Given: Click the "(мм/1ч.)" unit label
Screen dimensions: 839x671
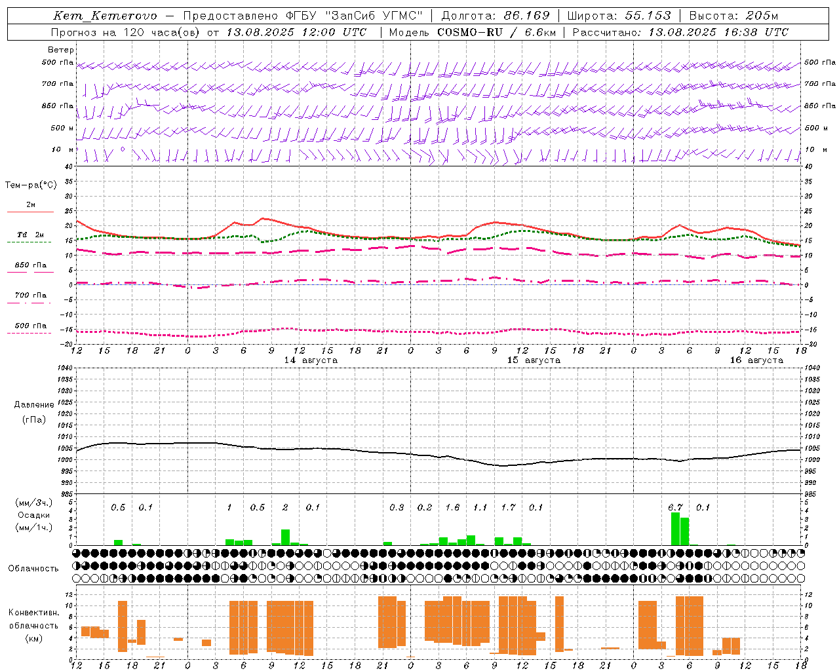Looking at the screenshot, I should pos(34,527).
